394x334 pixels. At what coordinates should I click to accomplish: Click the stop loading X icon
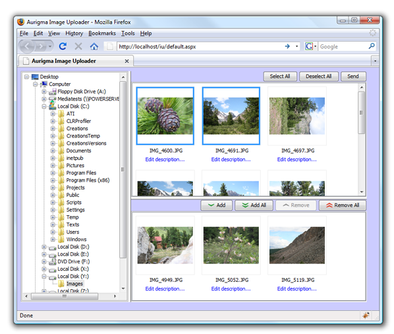[78, 46]
